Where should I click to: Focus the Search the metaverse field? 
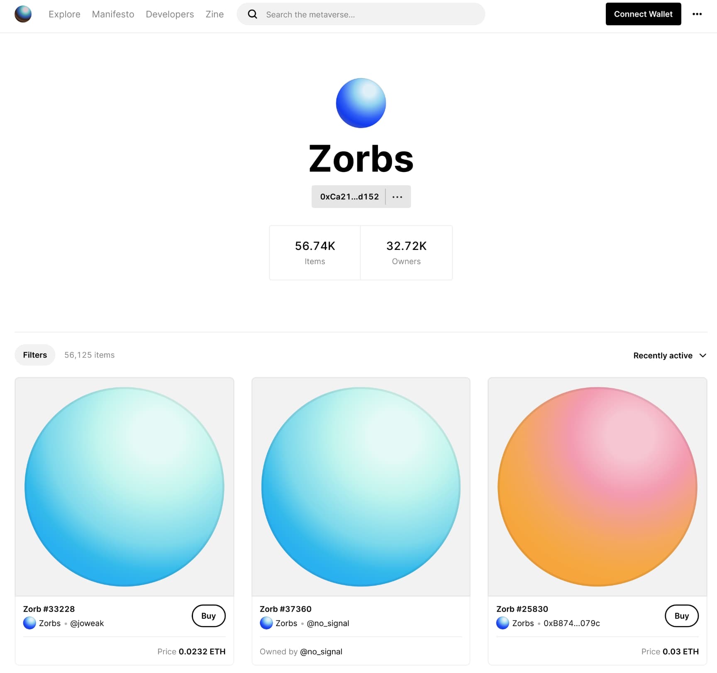(361, 14)
